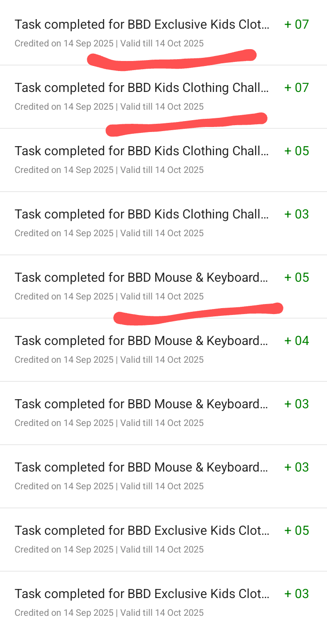Click the +07 points beside Exclusive Kids Clothing

click(x=297, y=25)
